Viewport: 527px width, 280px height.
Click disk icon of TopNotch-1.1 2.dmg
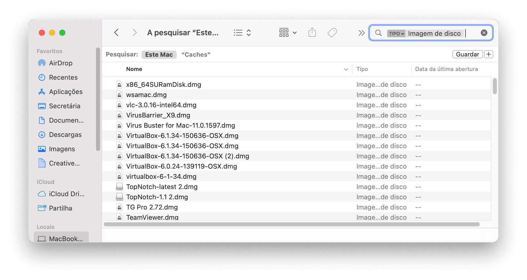coord(120,197)
